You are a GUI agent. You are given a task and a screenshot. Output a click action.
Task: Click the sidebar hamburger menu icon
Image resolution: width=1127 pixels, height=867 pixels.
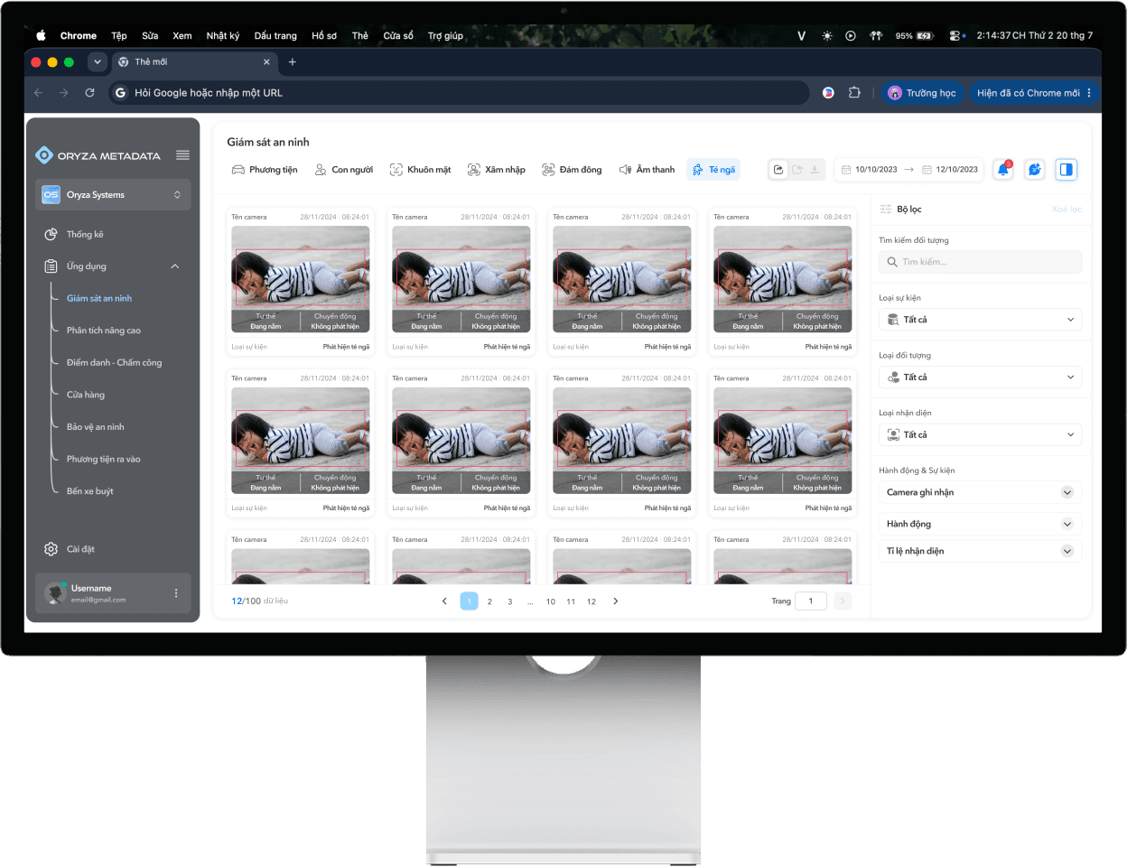pos(182,155)
